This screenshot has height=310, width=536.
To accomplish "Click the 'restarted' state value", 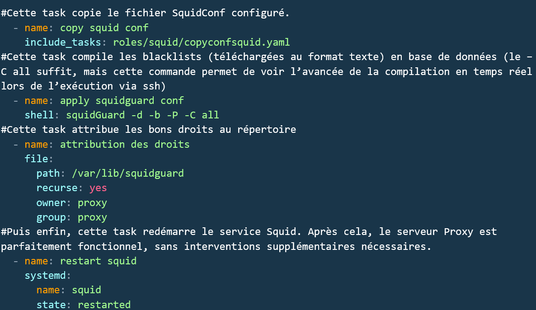I will (104, 305).
